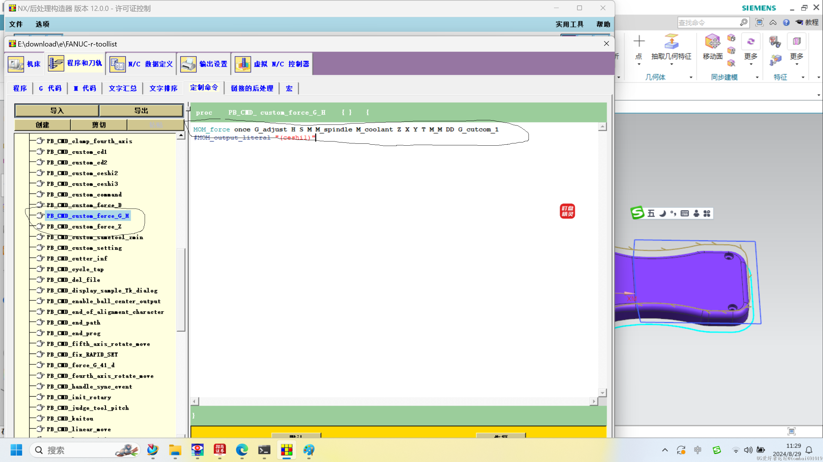Open the 教程 tutorials link in NX

(807, 22)
